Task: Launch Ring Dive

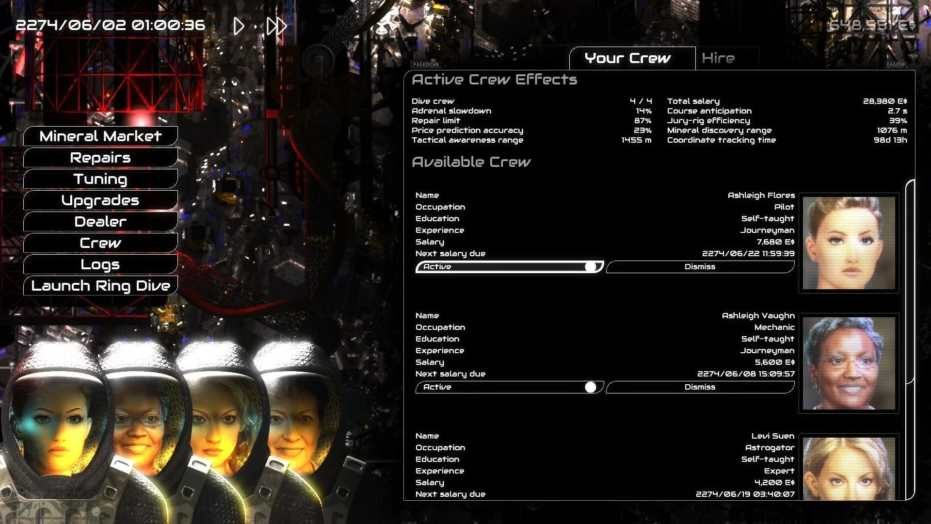Action: (100, 286)
